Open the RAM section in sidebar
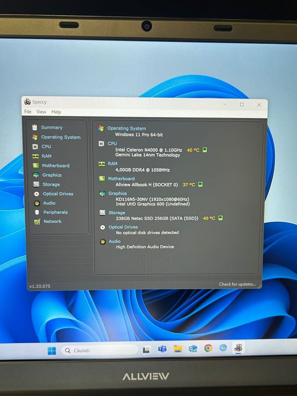The width and height of the screenshot is (297, 396). (47, 156)
